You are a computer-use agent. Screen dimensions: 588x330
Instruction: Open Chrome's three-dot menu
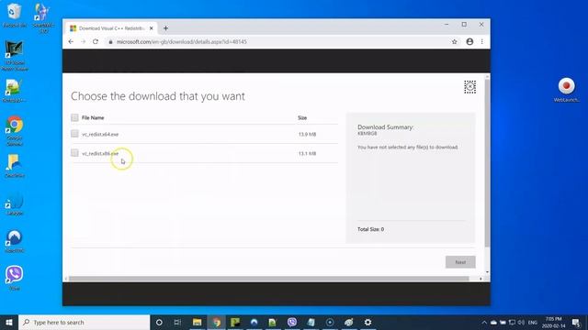pos(481,41)
